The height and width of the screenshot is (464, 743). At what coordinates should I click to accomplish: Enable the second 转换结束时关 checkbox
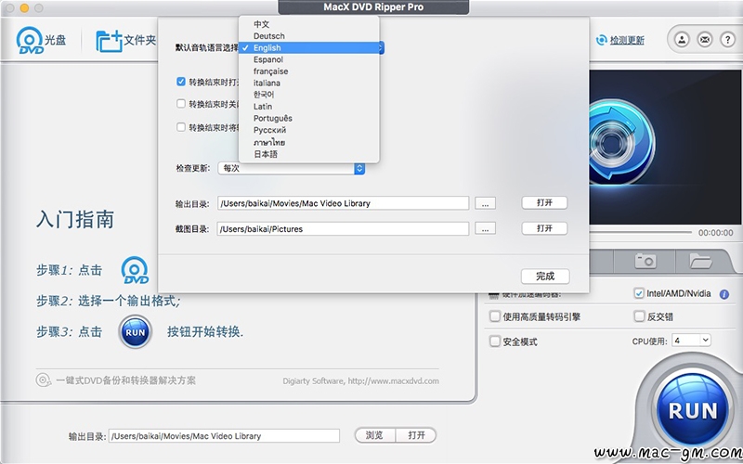[180, 103]
